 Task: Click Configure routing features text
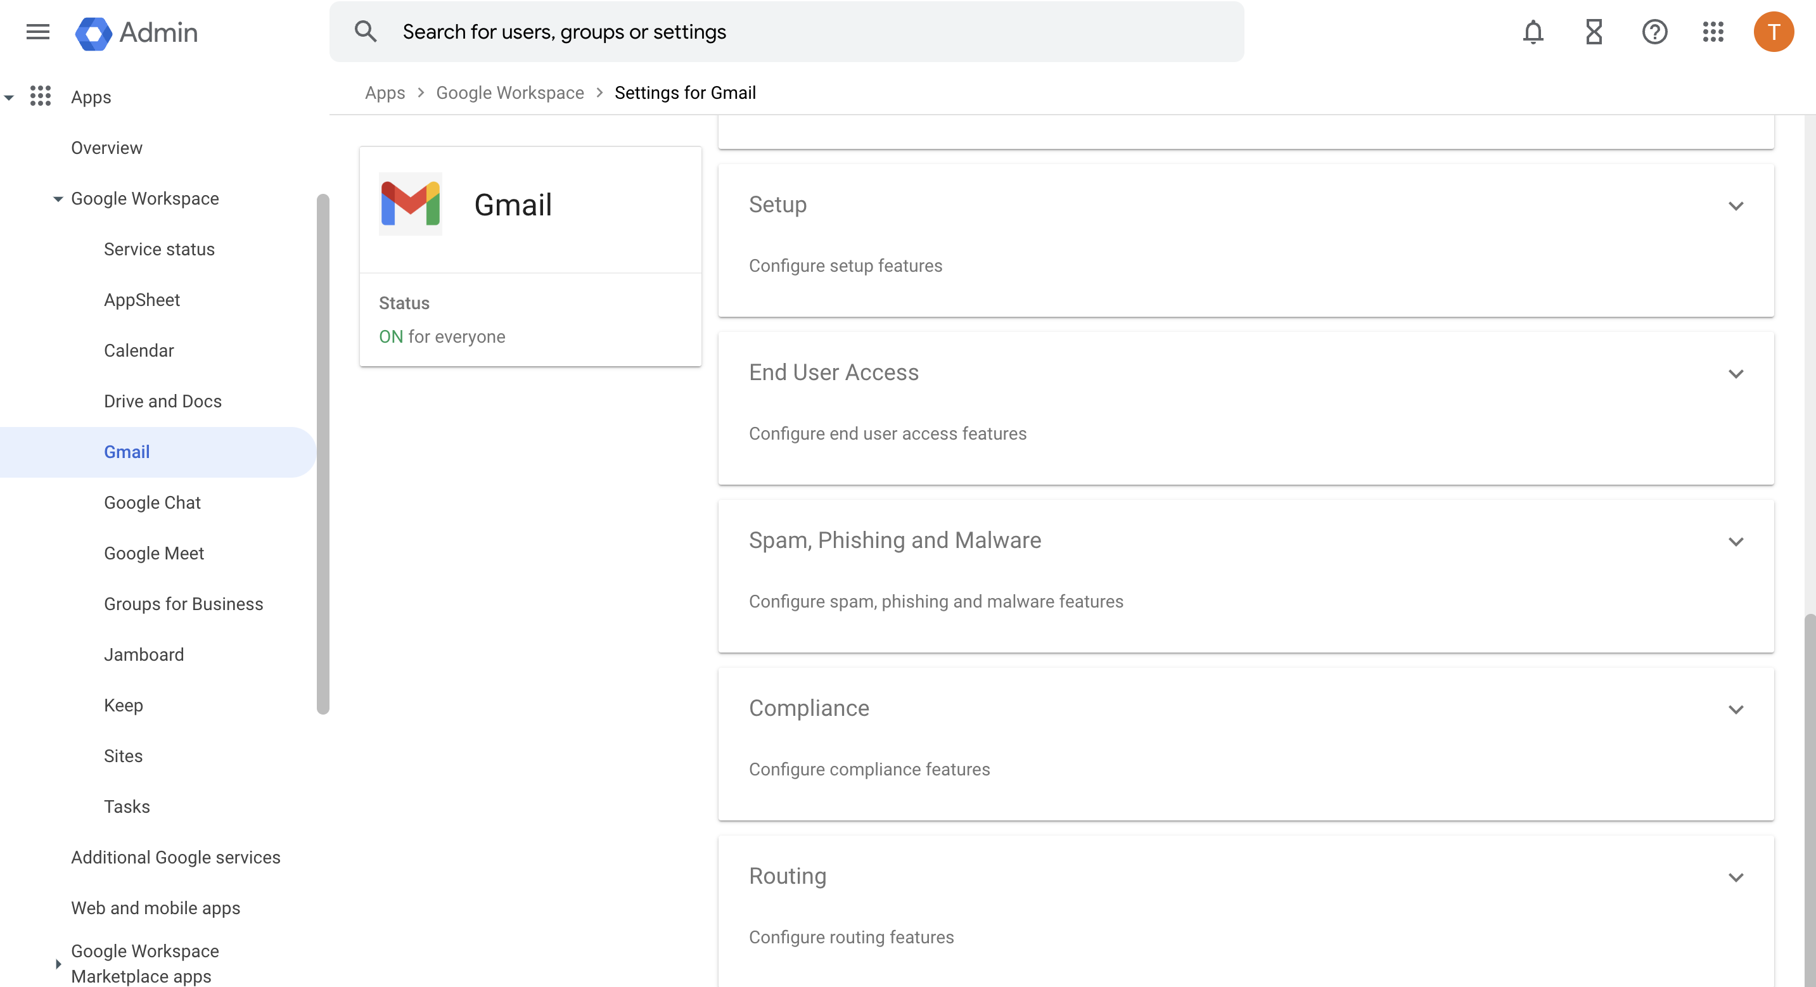[x=851, y=937]
